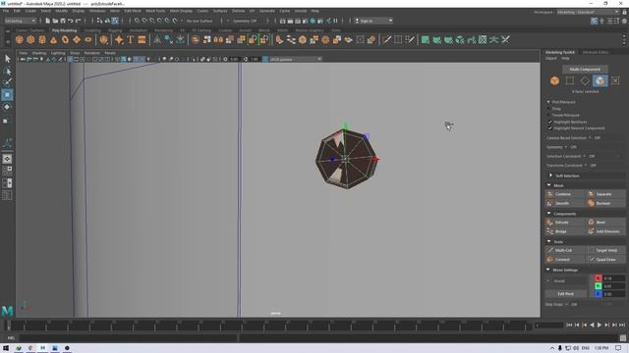Collapse the Mesh section

[548, 185]
